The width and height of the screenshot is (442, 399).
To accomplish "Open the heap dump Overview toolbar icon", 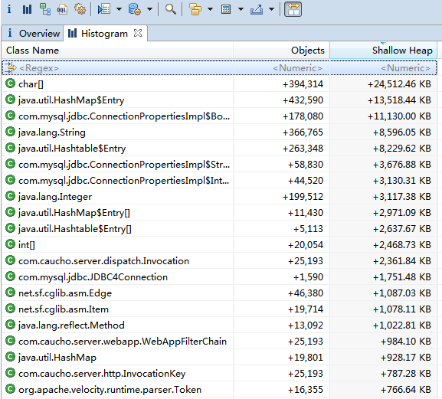I will 9,9.
